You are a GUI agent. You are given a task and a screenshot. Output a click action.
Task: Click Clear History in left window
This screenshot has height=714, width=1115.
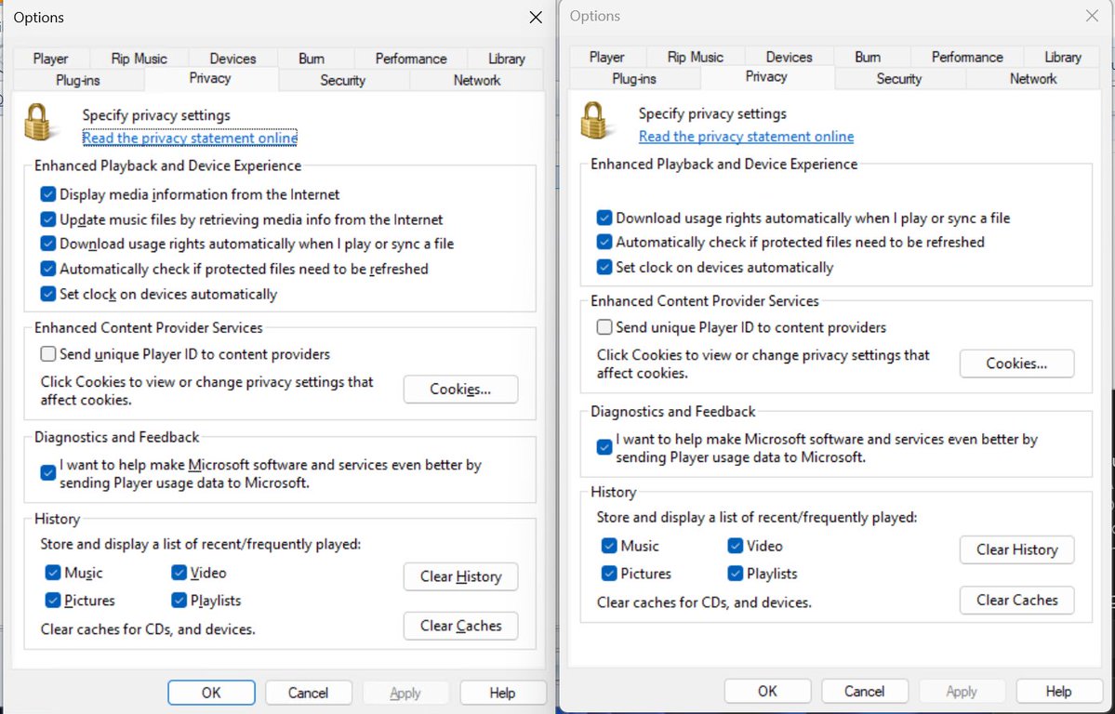click(x=461, y=576)
